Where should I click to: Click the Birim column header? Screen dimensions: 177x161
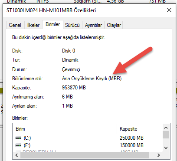pos(65,129)
